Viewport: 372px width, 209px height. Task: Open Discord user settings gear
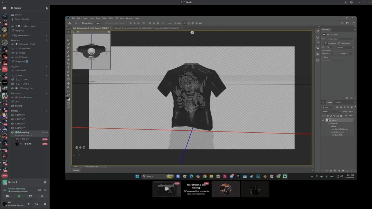(x=45, y=204)
